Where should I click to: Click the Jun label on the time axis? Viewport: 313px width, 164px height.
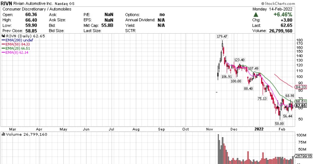[x=86, y=129]
